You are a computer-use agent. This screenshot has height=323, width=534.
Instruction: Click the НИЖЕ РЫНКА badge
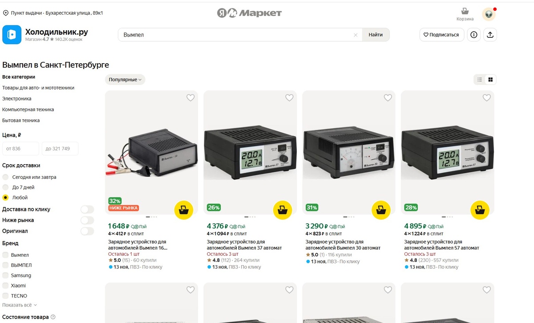coord(124,208)
